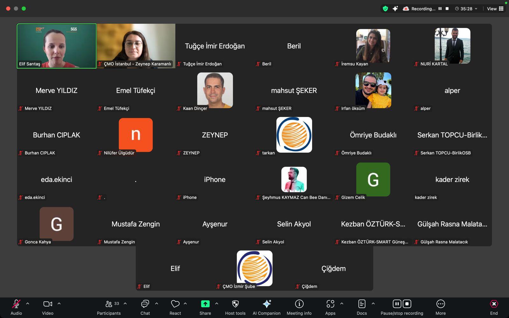The image size is (509, 318).
Task: Click the green Share screen icon
Action: click(205, 304)
